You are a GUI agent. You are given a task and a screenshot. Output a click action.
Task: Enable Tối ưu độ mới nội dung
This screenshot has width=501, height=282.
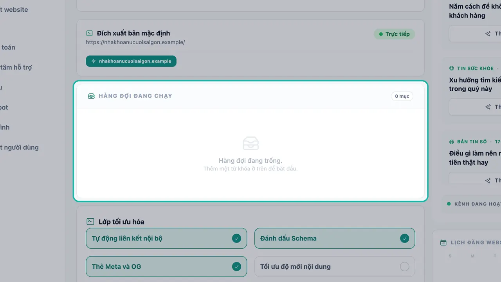point(335,266)
